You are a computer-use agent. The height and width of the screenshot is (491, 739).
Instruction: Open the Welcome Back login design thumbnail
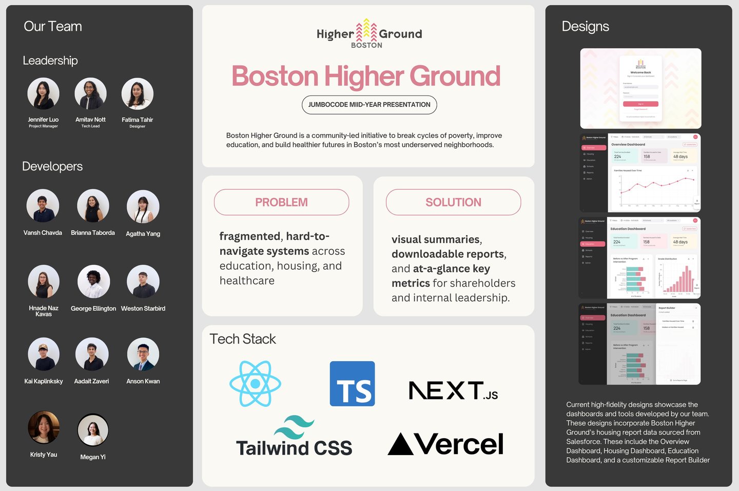[640, 88]
